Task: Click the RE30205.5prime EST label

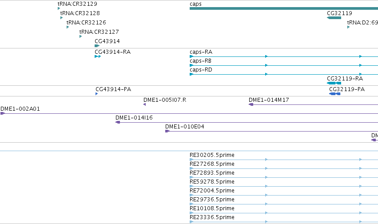Action: pyautogui.click(x=212, y=155)
